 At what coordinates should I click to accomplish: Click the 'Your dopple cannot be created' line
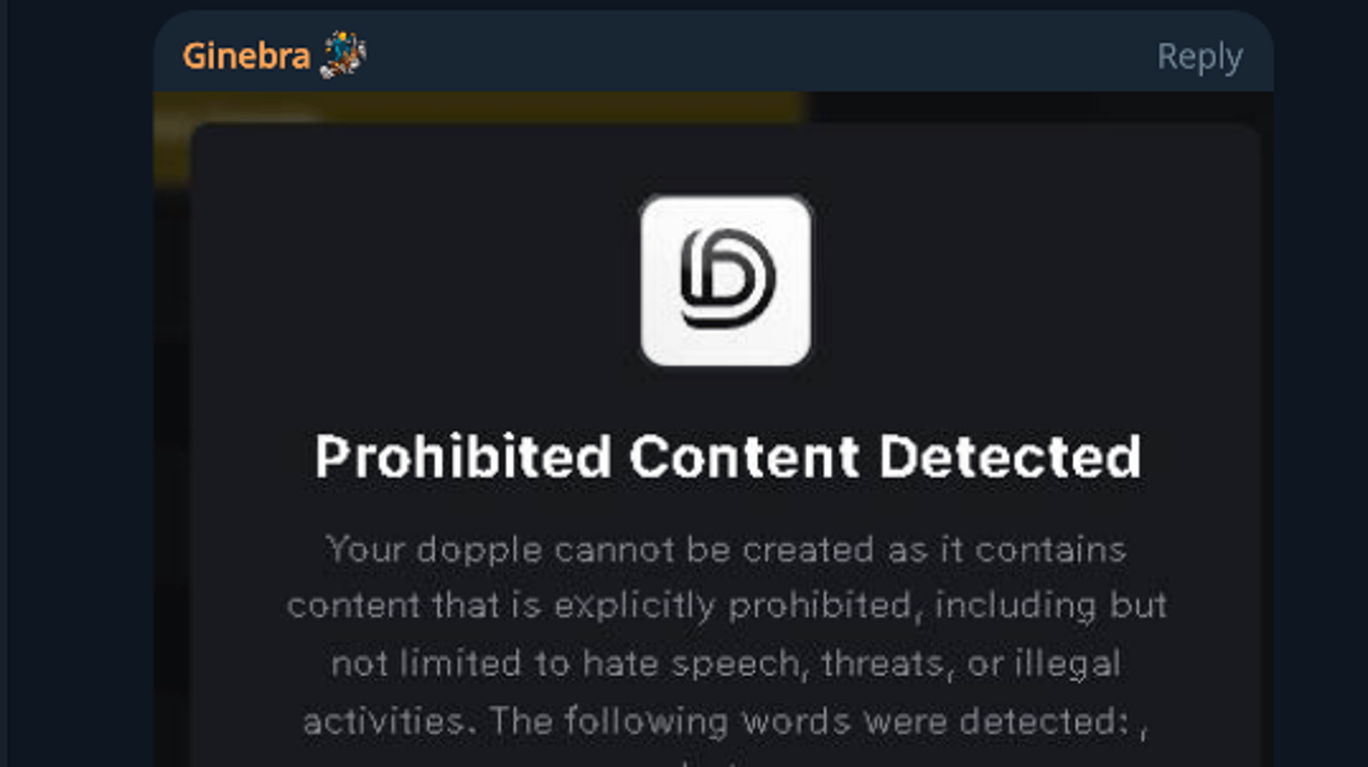tap(726, 550)
